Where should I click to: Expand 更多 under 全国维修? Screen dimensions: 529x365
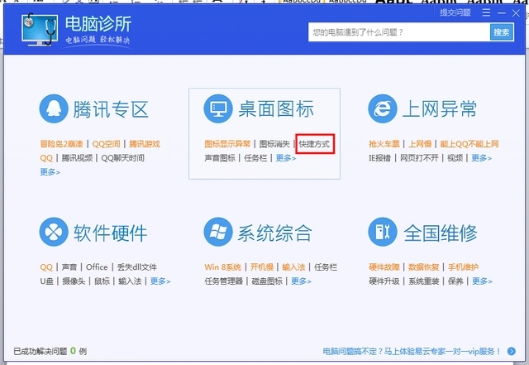(481, 281)
